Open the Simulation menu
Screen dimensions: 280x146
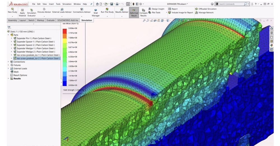(67, 4)
